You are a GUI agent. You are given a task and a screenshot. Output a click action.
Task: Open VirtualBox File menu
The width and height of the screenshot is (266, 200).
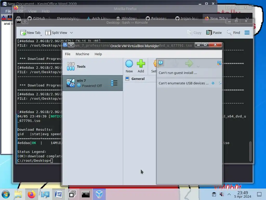point(68,54)
